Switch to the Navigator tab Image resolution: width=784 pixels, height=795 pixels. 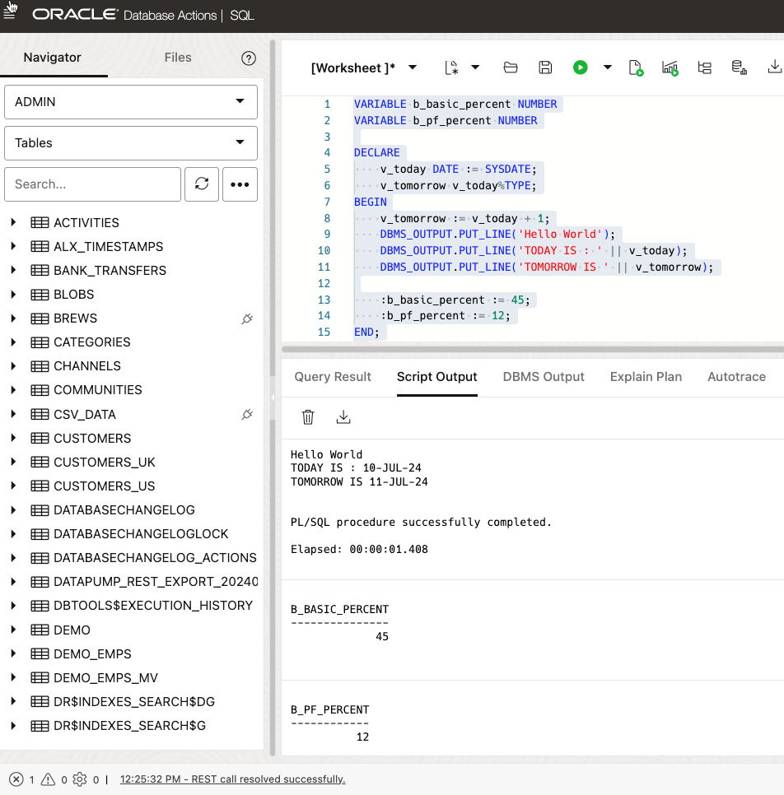52,58
